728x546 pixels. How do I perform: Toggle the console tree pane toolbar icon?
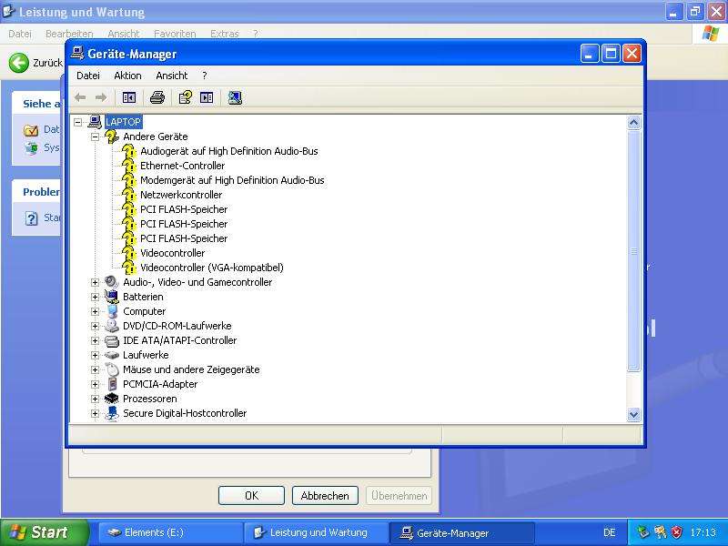coord(129,97)
